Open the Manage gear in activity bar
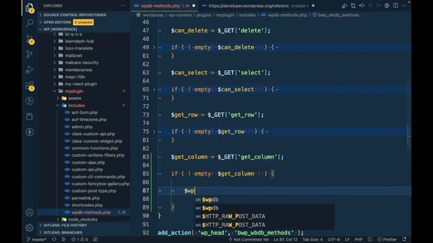This screenshot has height=243, width=433. click(x=29, y=227)
